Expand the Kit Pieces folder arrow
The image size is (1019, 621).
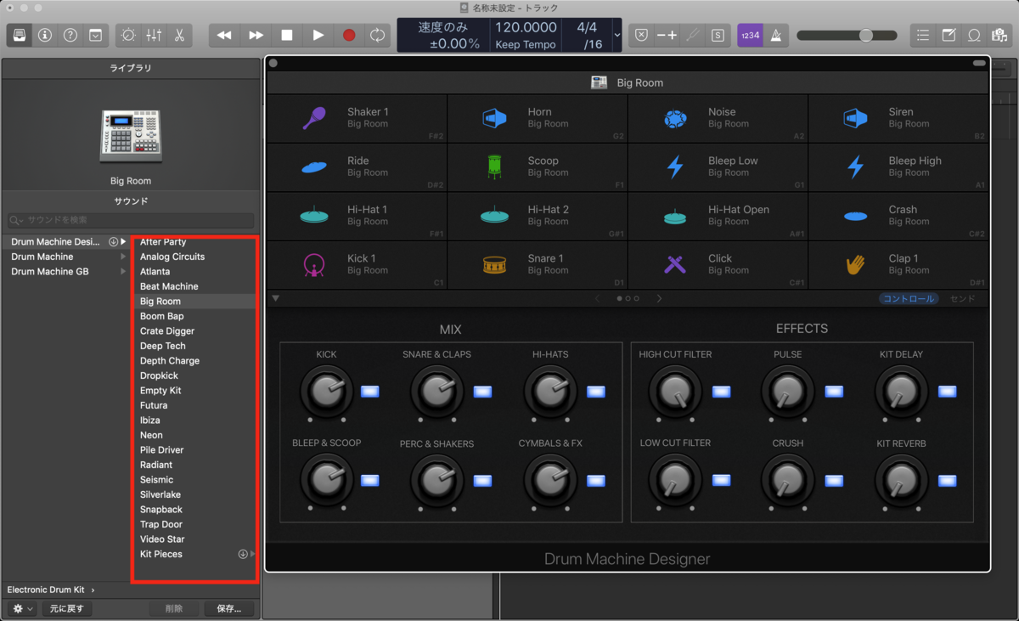pos(253,554)
